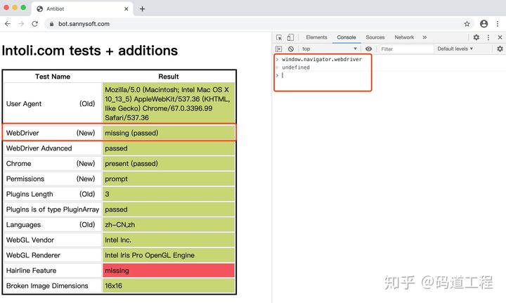This screenshot has width=506, height=303.
Task: Activate the DevTools inspect element picker
Action: click(x=279, y=37)
